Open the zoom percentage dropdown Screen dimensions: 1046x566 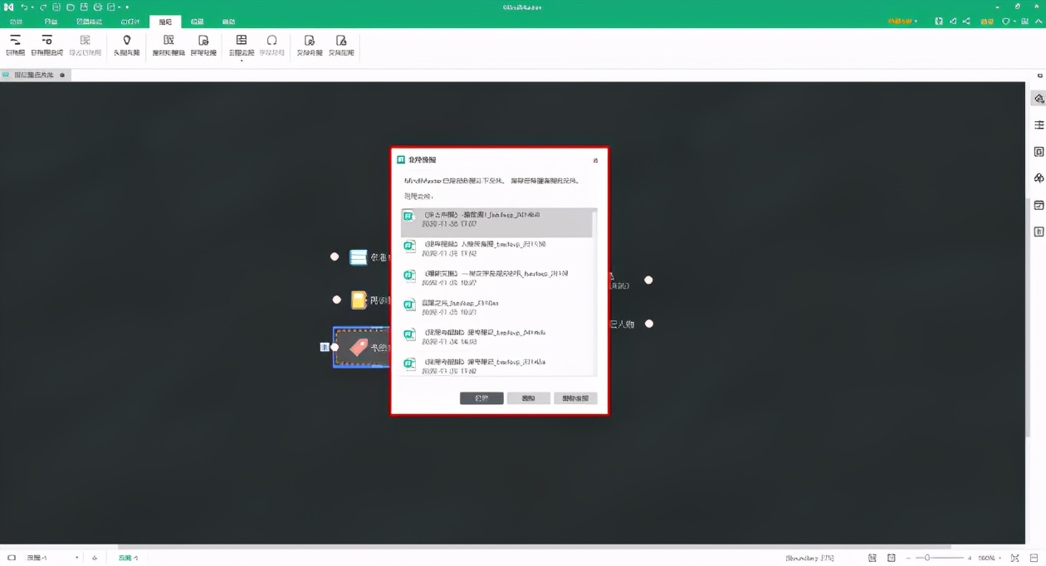point(990,558)
